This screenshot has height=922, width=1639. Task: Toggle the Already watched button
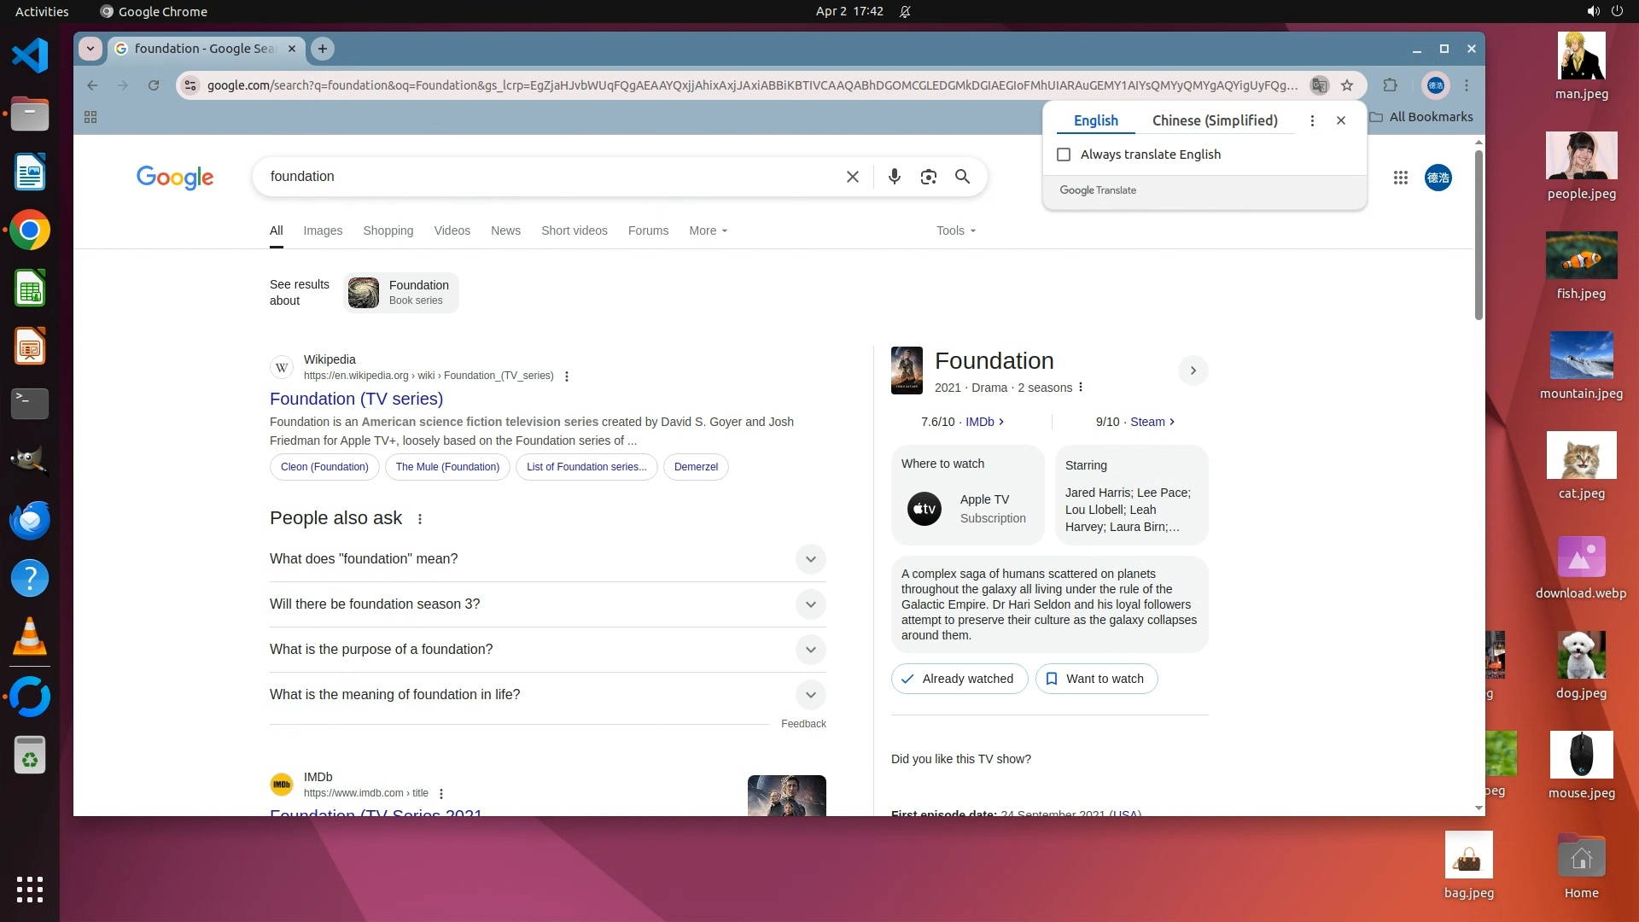point(959,679)
